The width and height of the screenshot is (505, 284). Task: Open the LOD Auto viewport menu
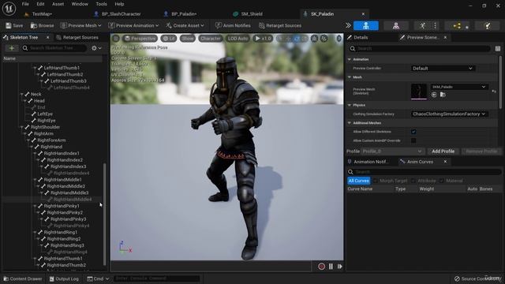tap(238, 39)
